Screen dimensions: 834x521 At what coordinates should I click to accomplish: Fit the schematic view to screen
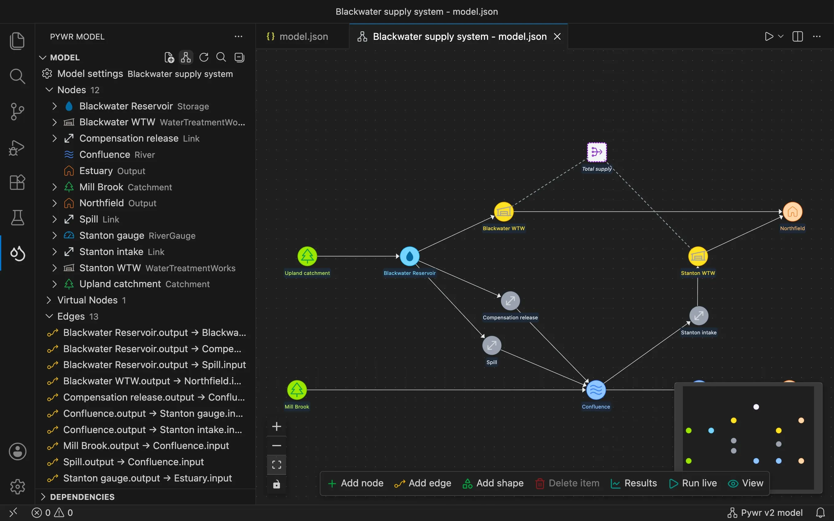(276, 465)
